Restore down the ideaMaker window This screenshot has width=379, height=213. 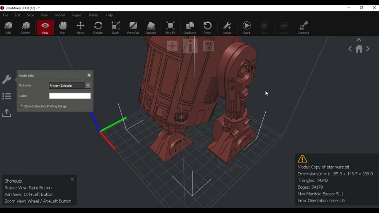tap(361, 8)
